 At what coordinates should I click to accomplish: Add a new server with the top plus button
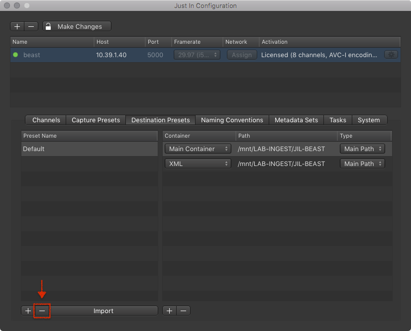17,26
